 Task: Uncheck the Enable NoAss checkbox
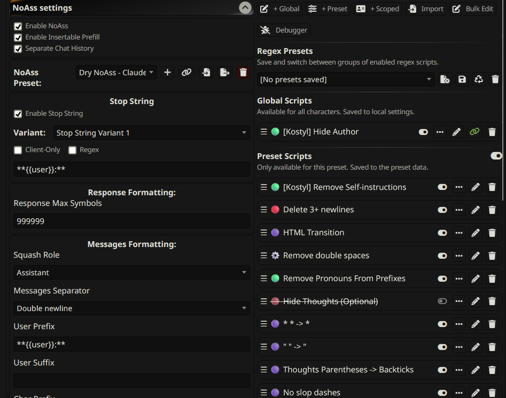pyautogui.click(x=18, y=26)
